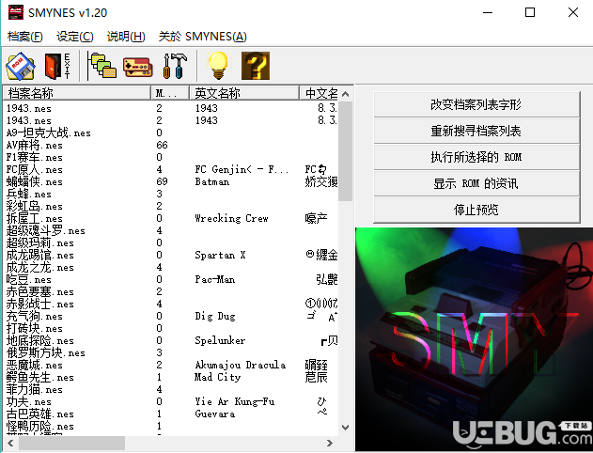Click the horizontal scroll left arrow
Screen dimensions: 593x453
coord(10,443)
